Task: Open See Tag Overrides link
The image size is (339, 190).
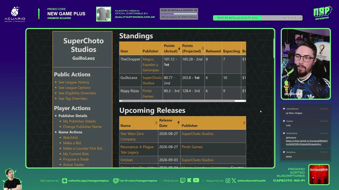Action: [73, 98]
